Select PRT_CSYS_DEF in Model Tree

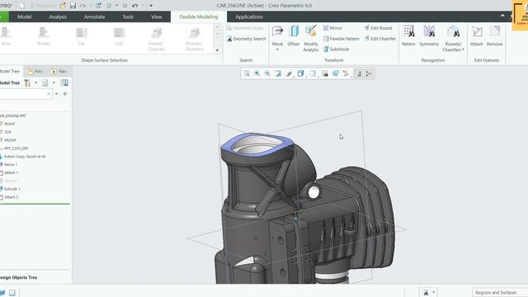point(16,148)
